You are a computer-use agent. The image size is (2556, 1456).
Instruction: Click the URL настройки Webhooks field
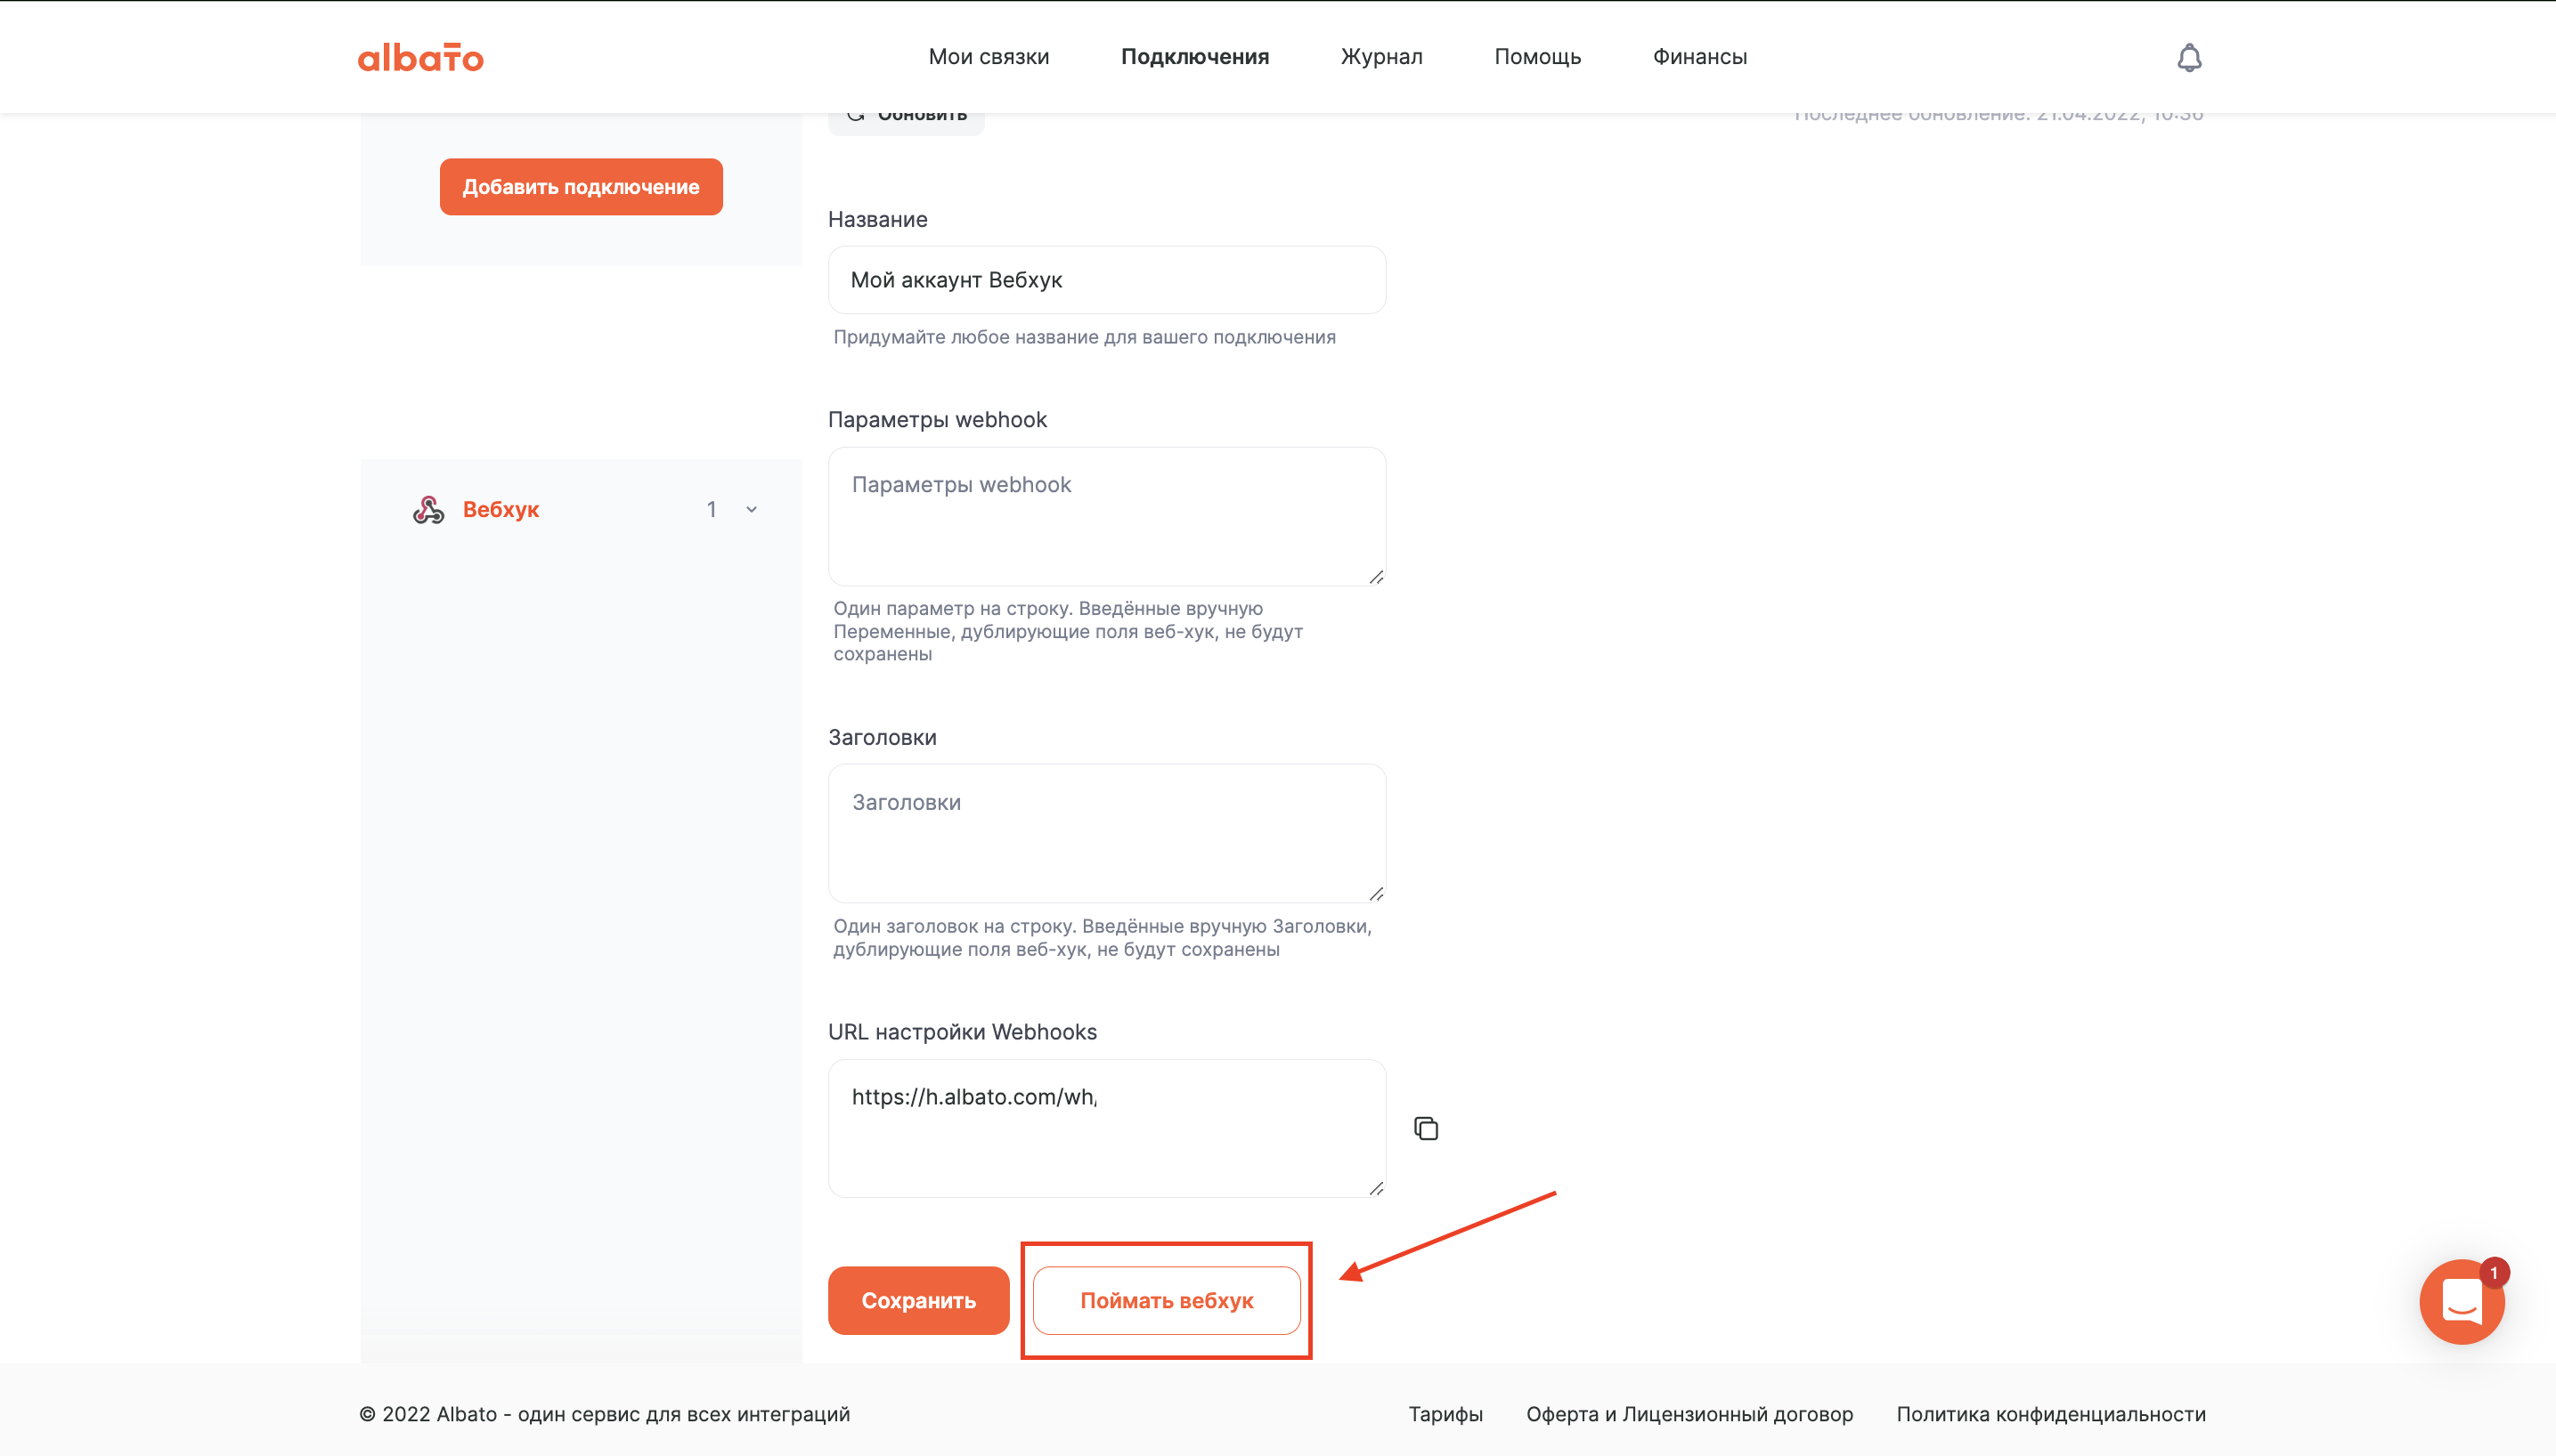click(1106, 1128)
